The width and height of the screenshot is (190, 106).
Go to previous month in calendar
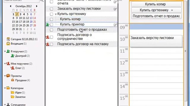(11, 6)
